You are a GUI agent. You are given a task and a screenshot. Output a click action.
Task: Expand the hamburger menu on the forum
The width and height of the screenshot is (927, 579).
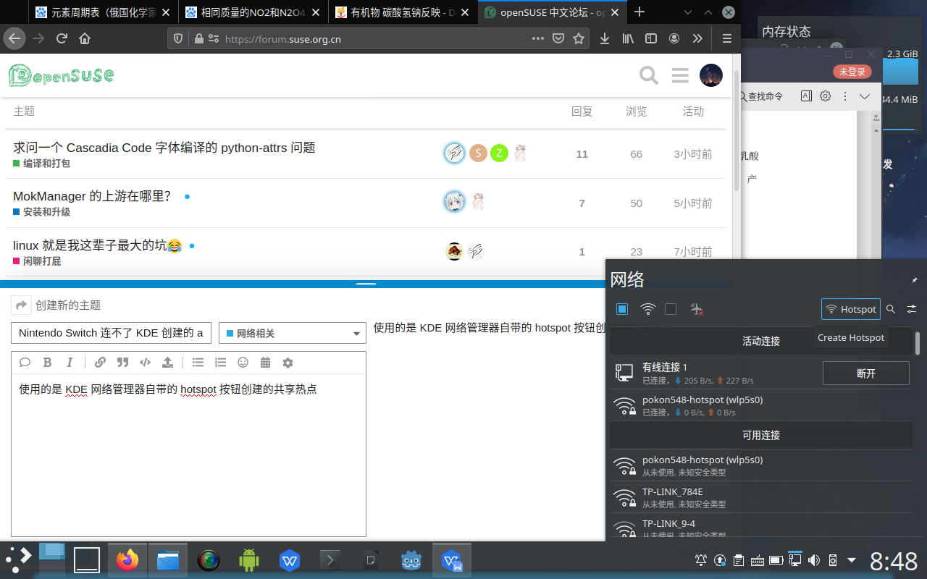coord(679,75)
